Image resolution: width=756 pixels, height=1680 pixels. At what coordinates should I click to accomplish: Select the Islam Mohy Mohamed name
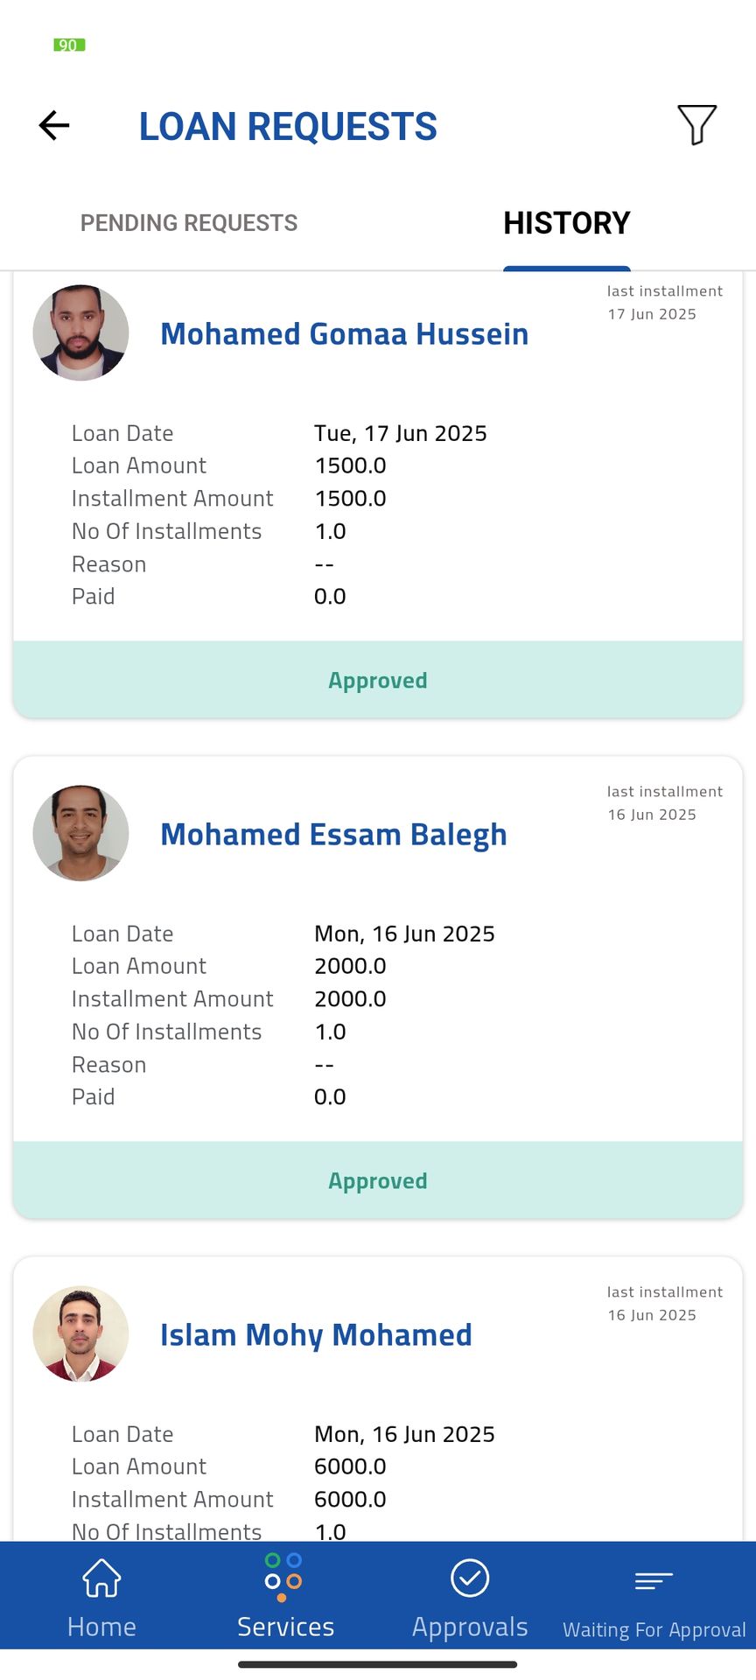click(x=316, y=1335)
